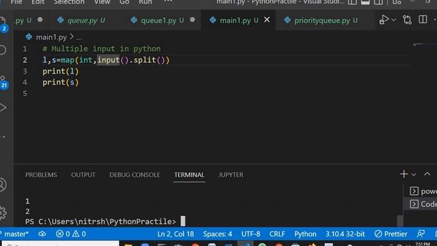
Task: Place cursor in input() on line 2
Action: click(109, 60)
